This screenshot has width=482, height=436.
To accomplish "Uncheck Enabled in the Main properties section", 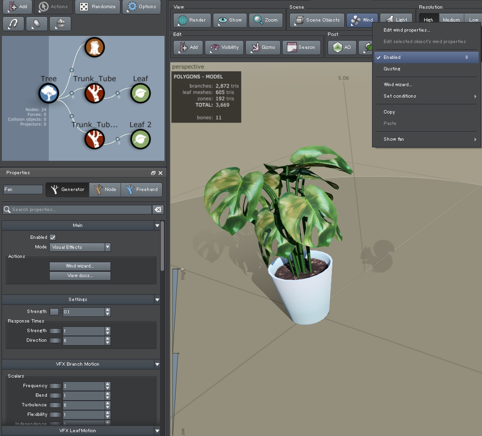I will point(52,237).
